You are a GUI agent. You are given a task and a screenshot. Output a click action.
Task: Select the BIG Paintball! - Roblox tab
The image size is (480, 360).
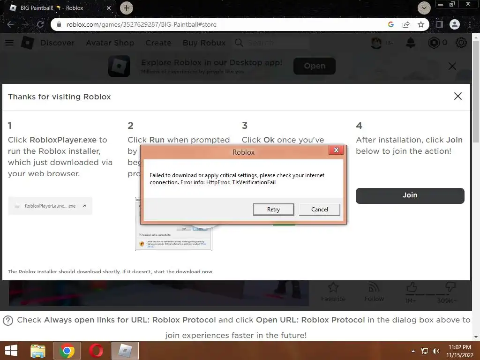(58, 8)
